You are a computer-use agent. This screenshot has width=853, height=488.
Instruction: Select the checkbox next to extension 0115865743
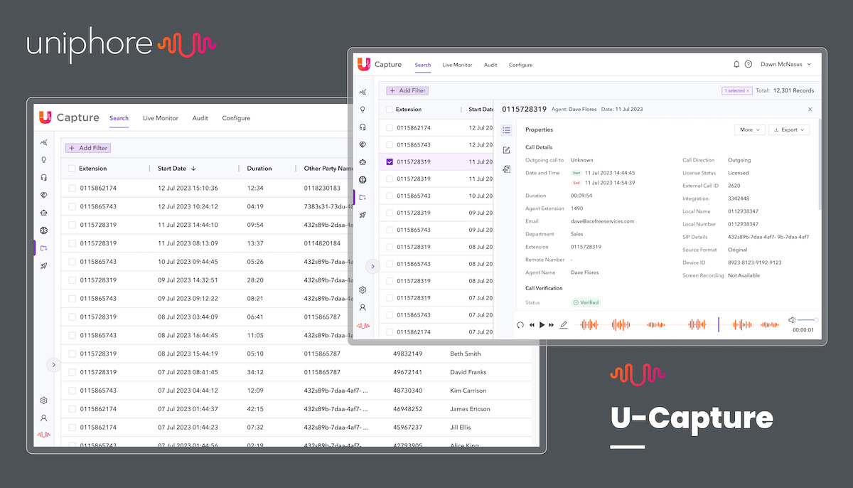tap(390, 144)
